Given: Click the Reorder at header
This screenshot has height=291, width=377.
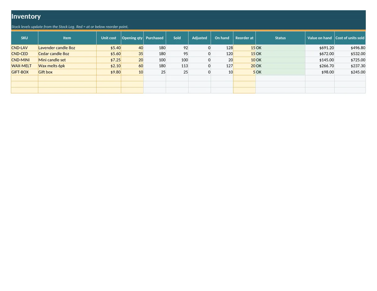Looking at the screenshot, I should [244, 38].
